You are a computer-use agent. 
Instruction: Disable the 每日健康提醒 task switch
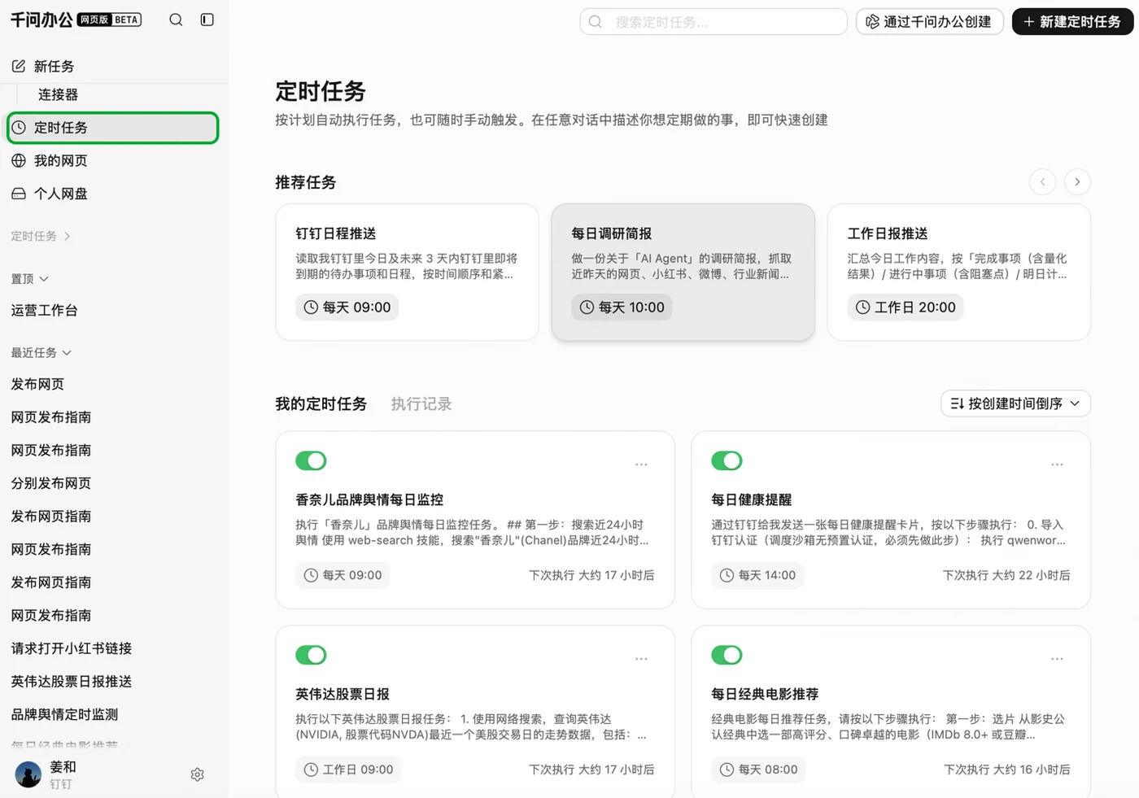[727, 460]
